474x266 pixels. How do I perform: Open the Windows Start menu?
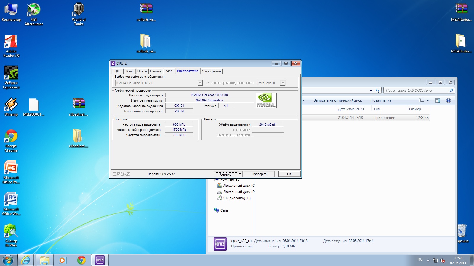tap(8, 260)
